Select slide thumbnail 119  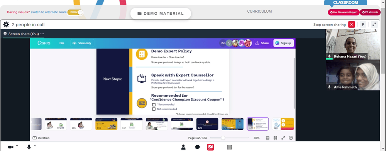click(182, 124)
